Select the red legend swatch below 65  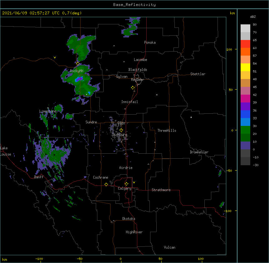245,44
